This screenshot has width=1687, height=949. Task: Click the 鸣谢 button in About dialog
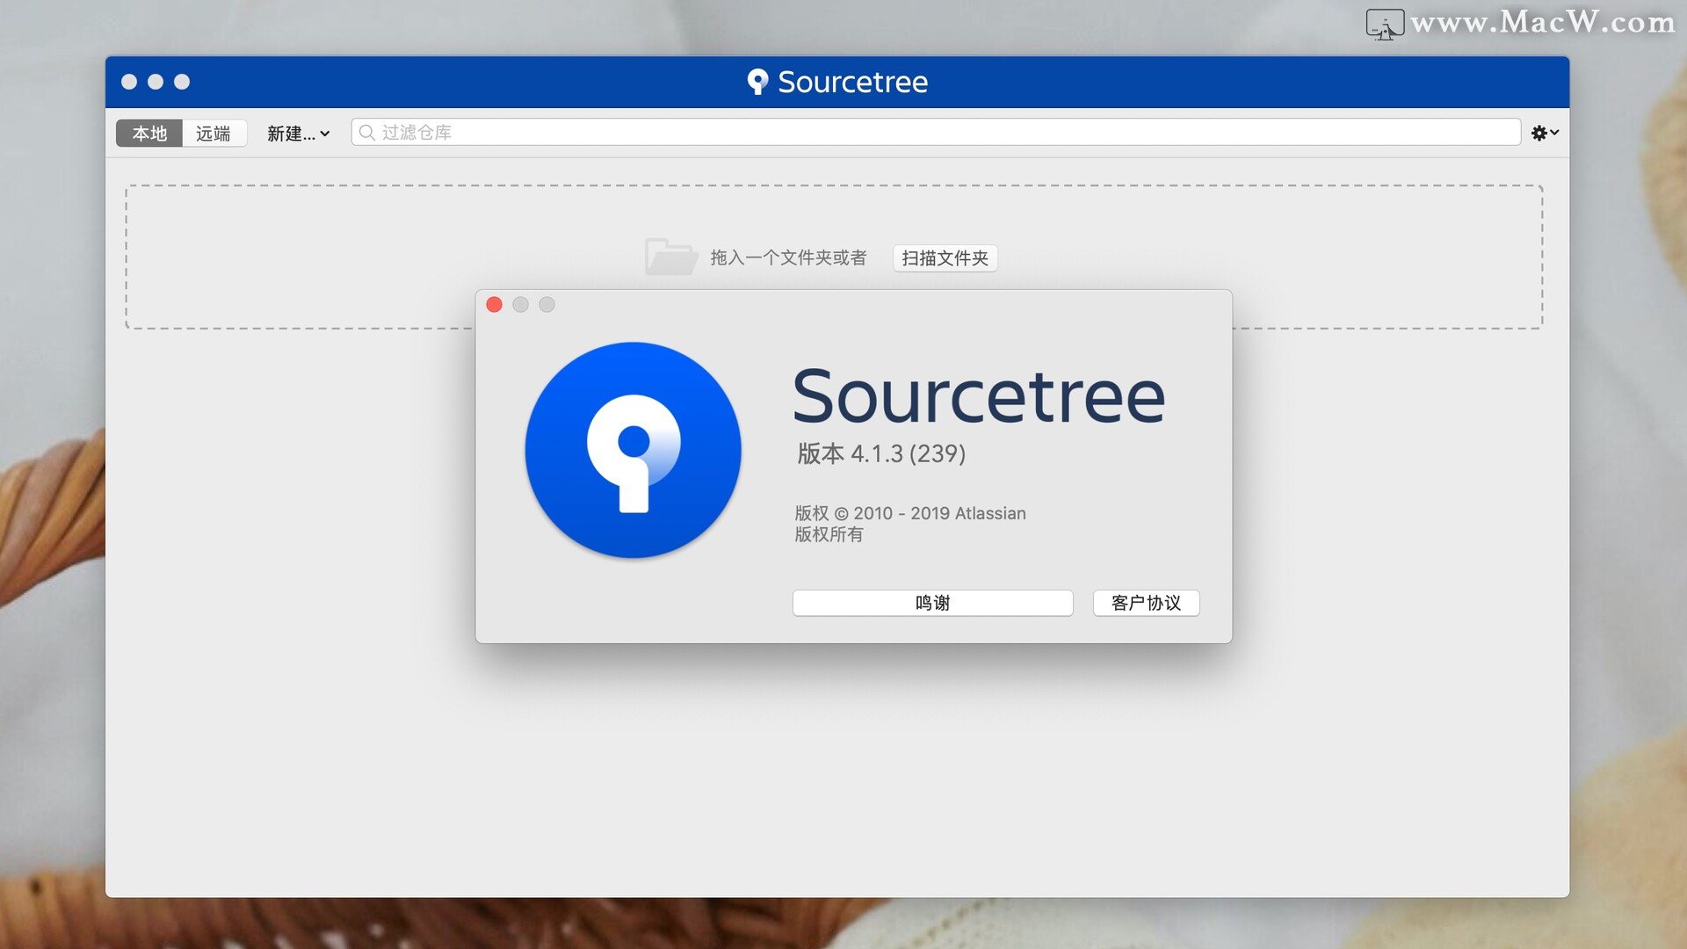click(932, 603)
